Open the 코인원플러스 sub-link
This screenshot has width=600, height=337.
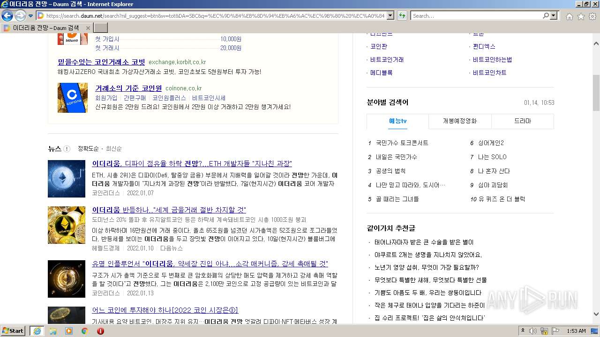coord(169,98)
